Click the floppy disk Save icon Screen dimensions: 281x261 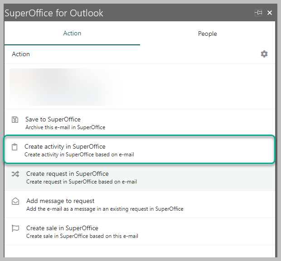(15, 120)
